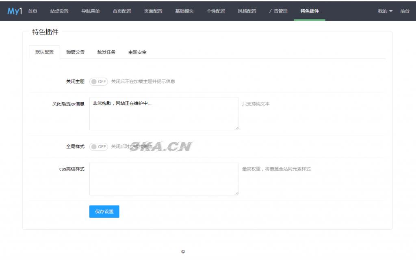Screen dimensions: 416x262
Task: Select 首页配置 in top bar
Action: pos(122,11)
